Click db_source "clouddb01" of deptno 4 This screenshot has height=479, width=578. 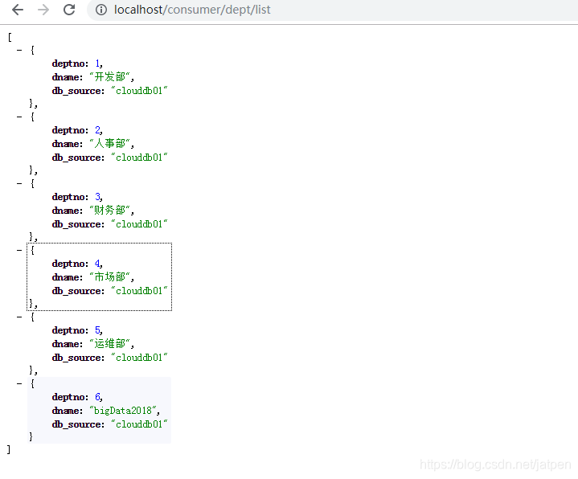139,291
